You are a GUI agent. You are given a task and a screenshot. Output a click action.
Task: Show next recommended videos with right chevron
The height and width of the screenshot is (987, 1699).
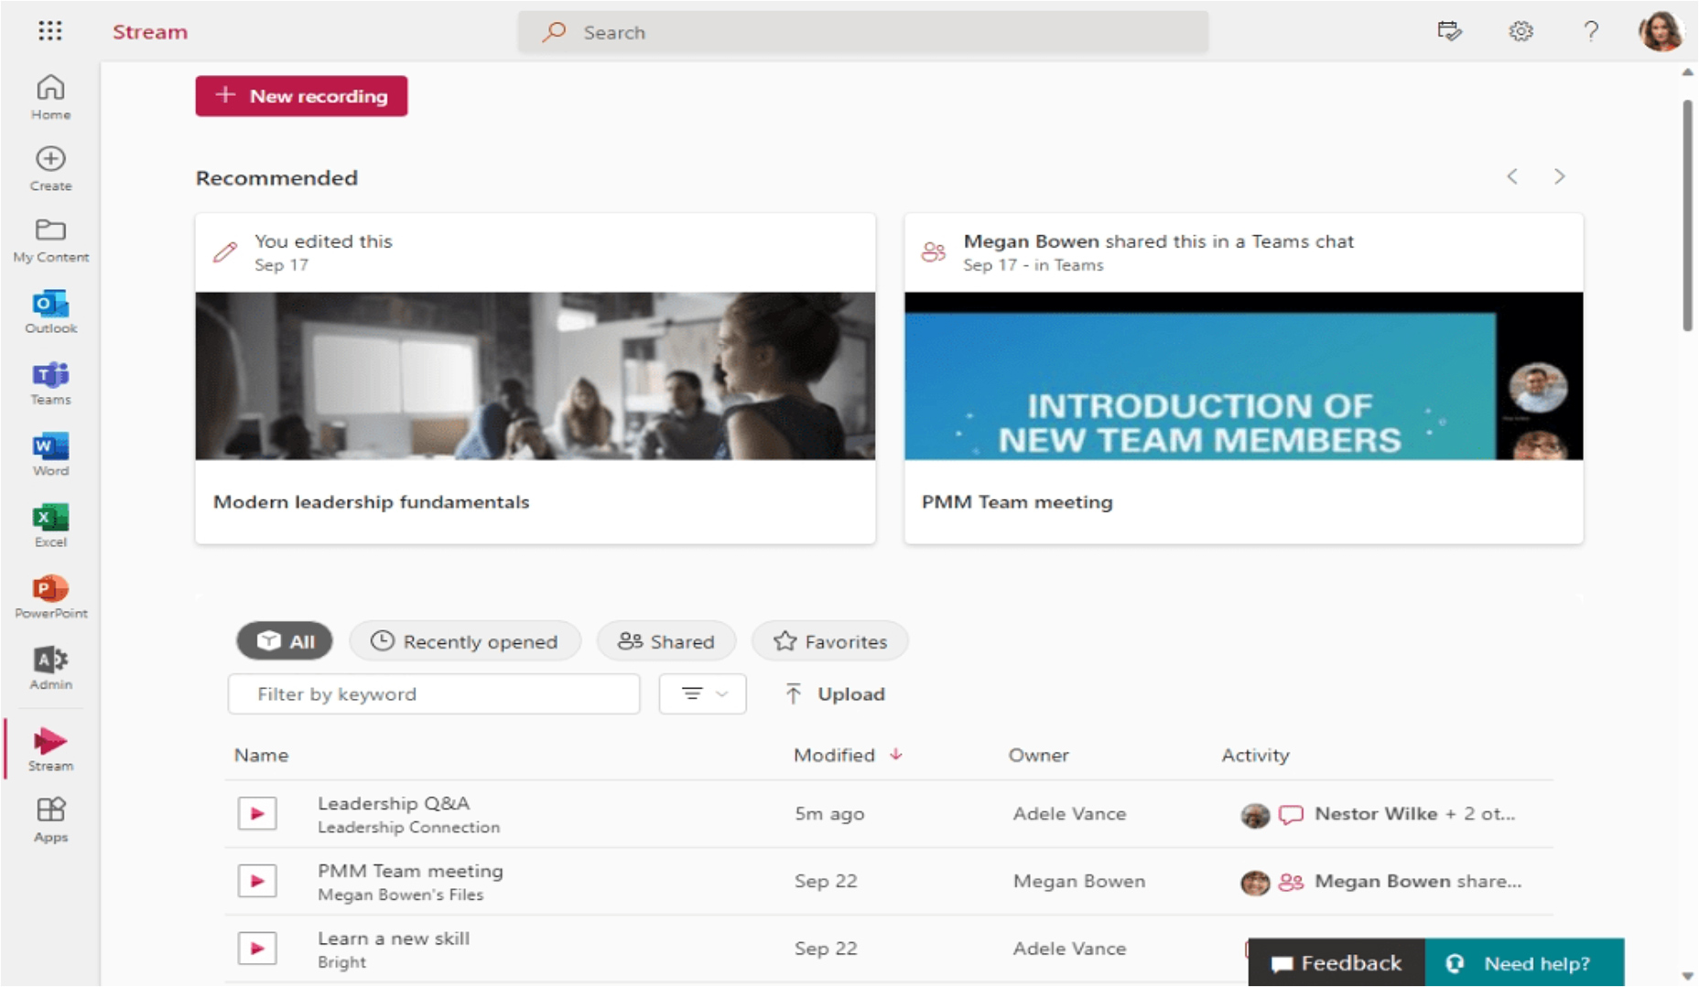(1559, 177)
